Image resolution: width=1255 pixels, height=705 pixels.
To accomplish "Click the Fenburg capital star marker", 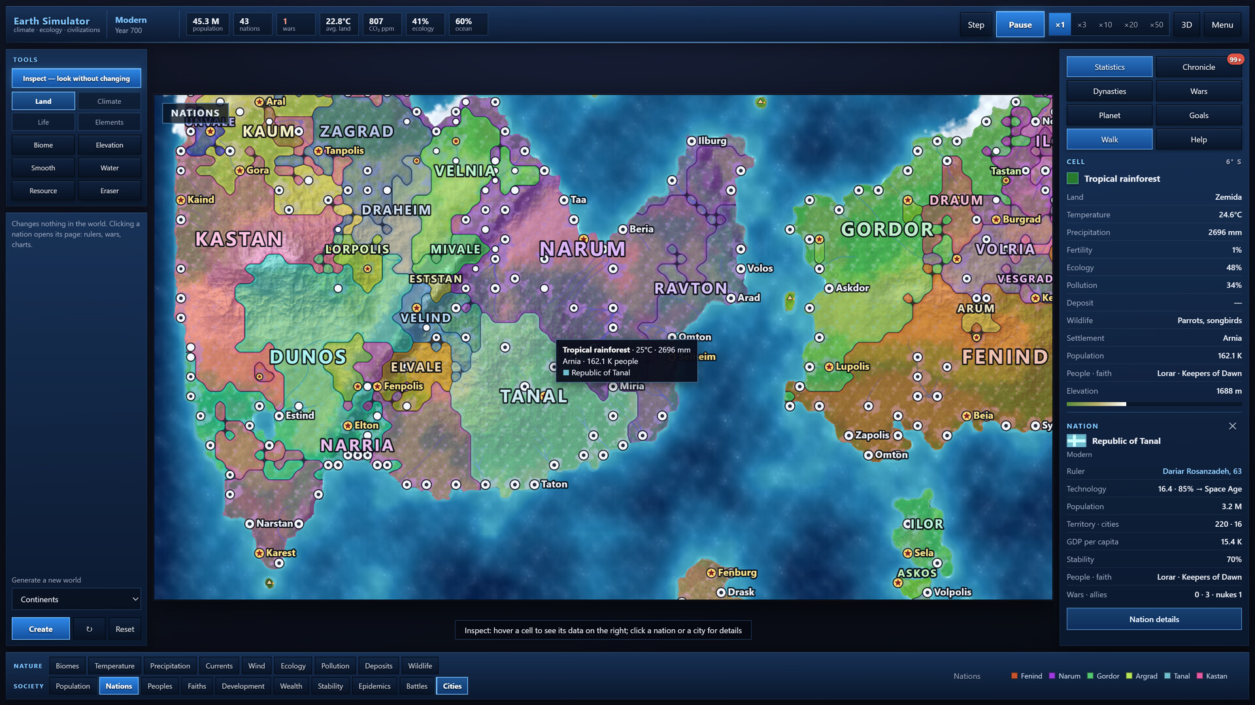I will click(711, 573).
